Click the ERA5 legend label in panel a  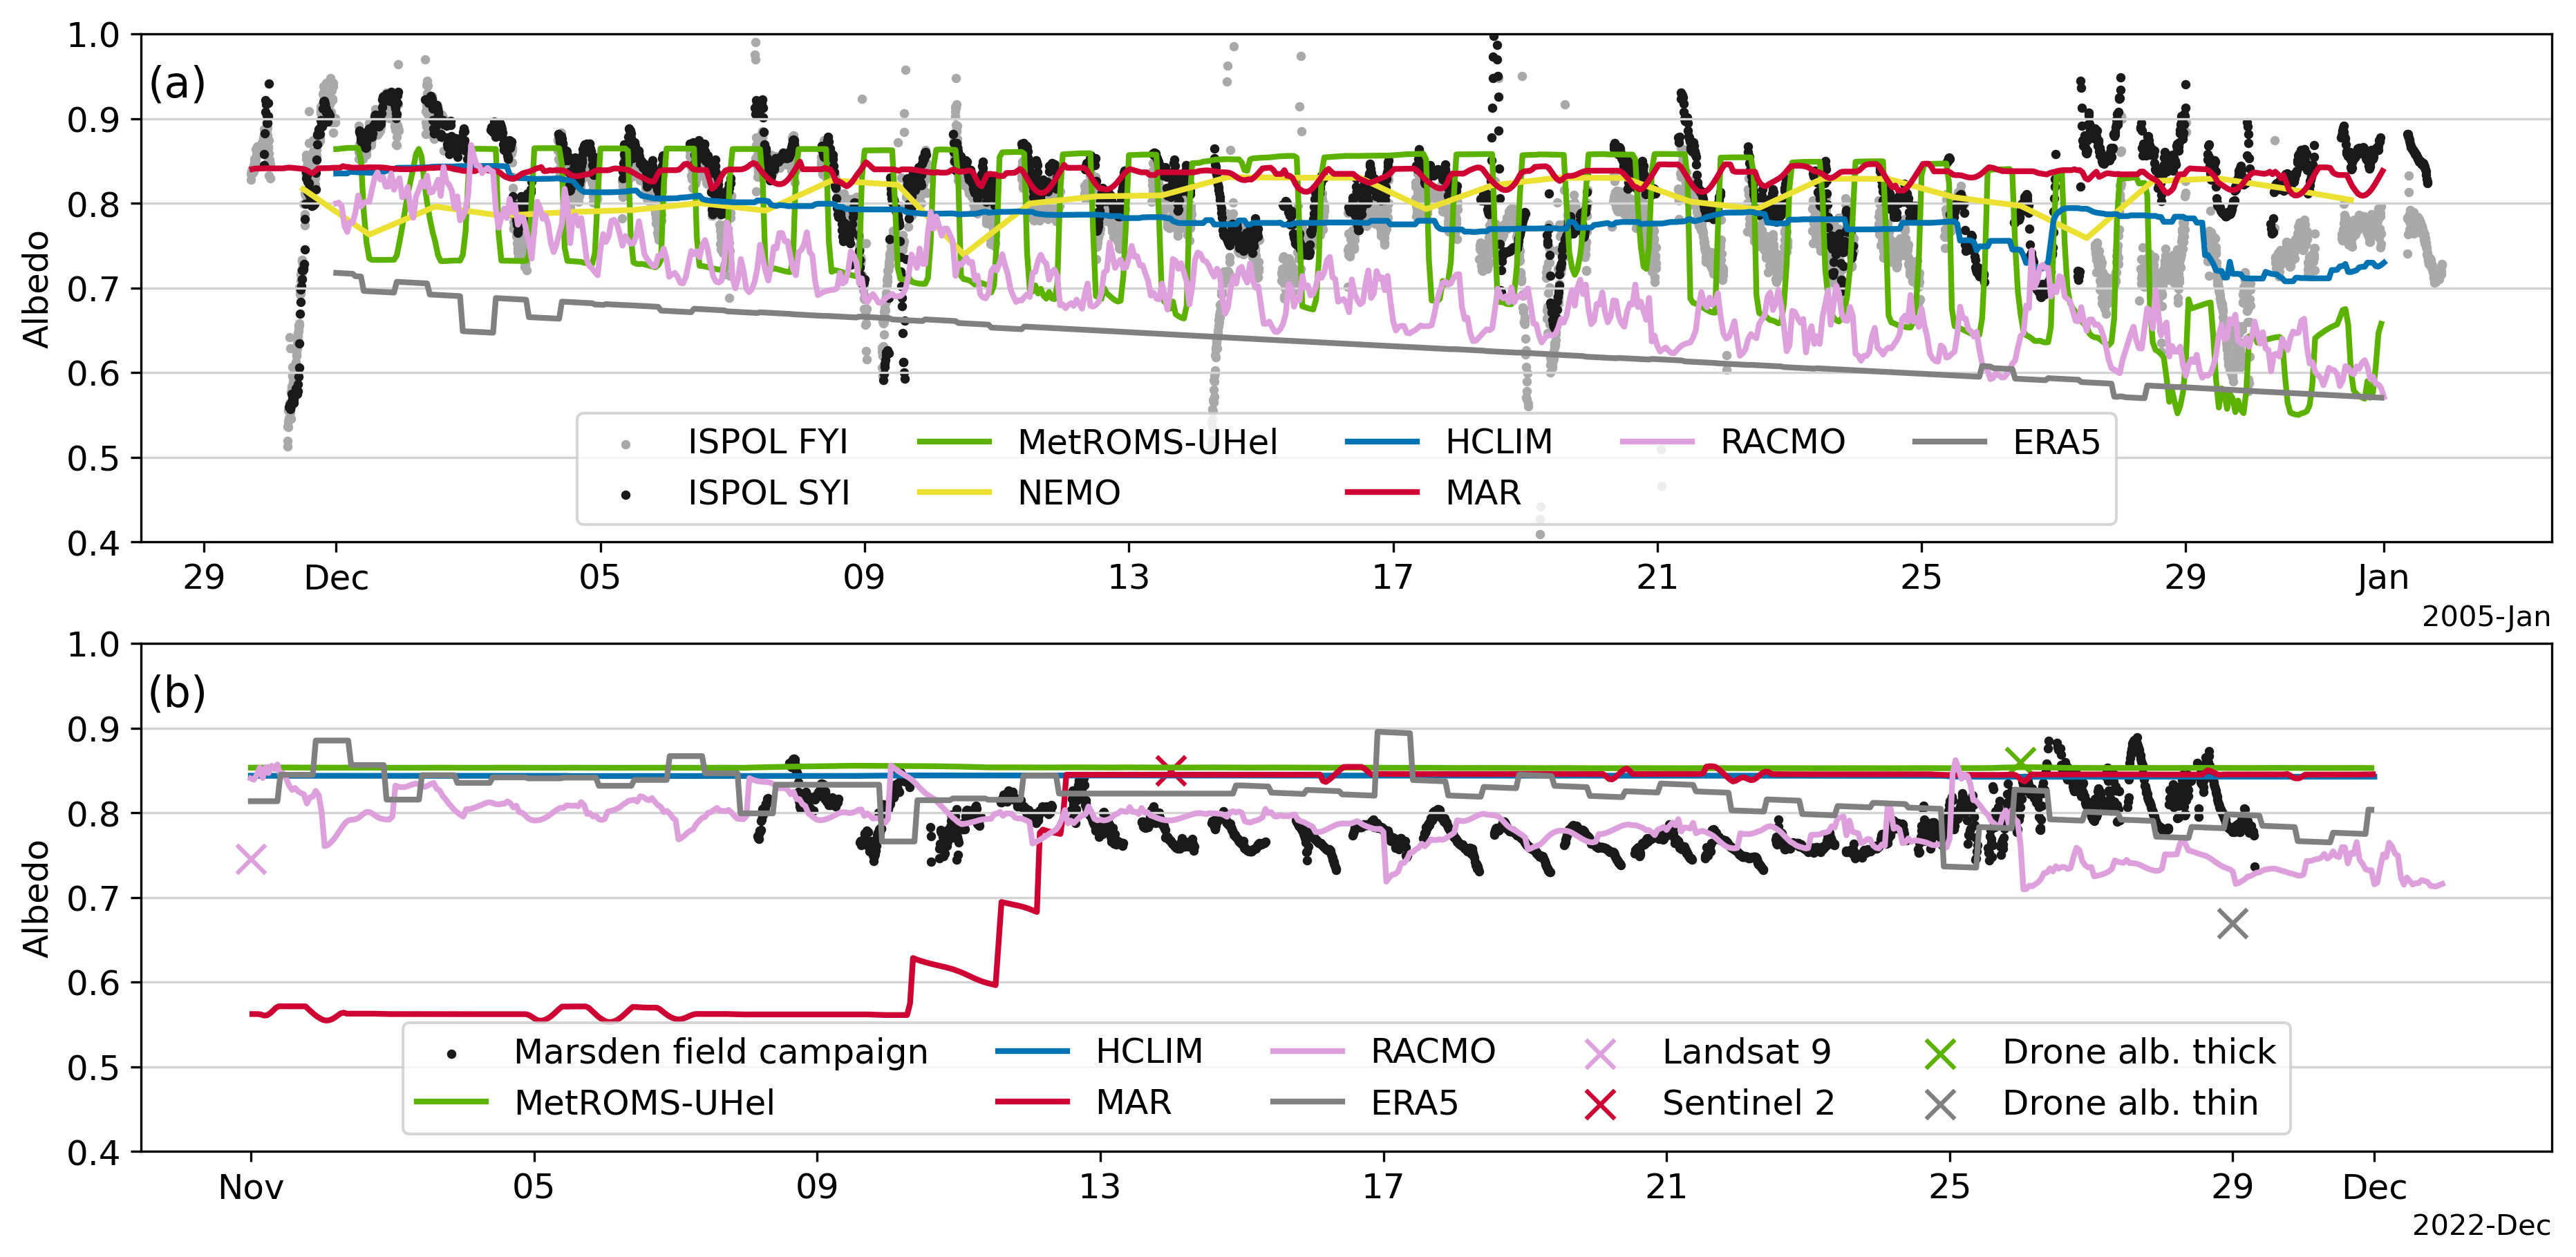coord(2056,442)
